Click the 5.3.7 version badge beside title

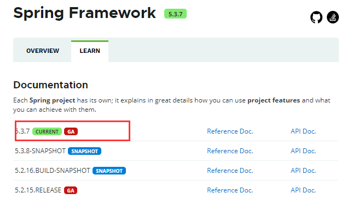coord(175,14)
